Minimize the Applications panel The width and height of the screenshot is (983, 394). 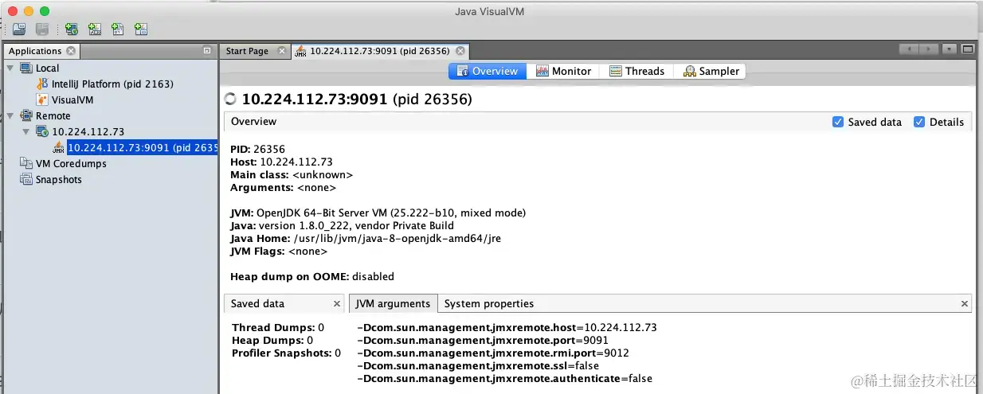tap(207, 51)
